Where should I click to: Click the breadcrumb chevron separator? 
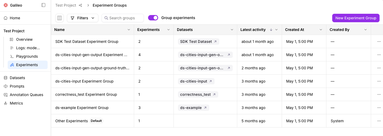88,5
